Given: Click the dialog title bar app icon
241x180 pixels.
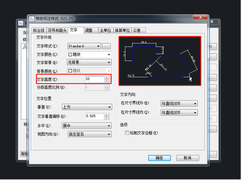Looking at the screenshot, I should 31,18.
